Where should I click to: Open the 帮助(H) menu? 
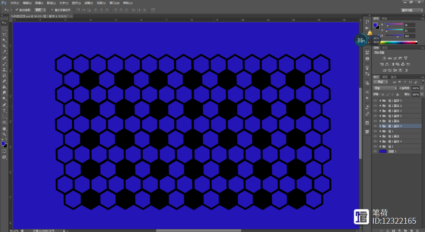tap(128, 3)
